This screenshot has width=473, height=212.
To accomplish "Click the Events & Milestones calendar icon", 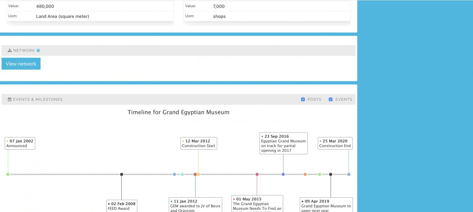I will tap(10, 99).
